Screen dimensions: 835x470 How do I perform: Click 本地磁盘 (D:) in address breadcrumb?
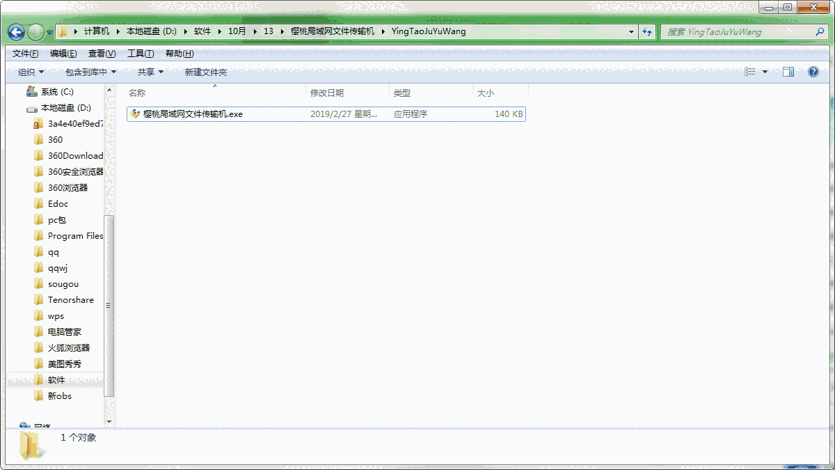(151, 32)
